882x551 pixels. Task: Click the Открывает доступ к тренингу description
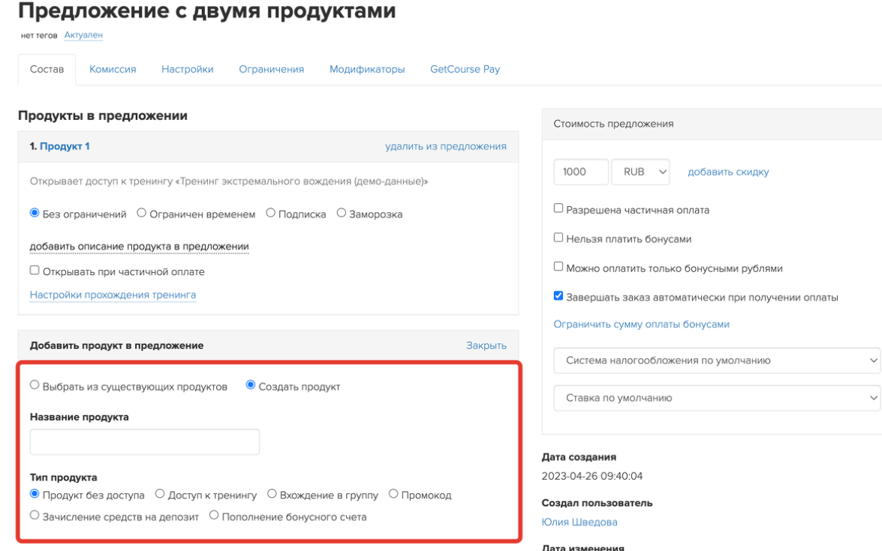[229, 181]
